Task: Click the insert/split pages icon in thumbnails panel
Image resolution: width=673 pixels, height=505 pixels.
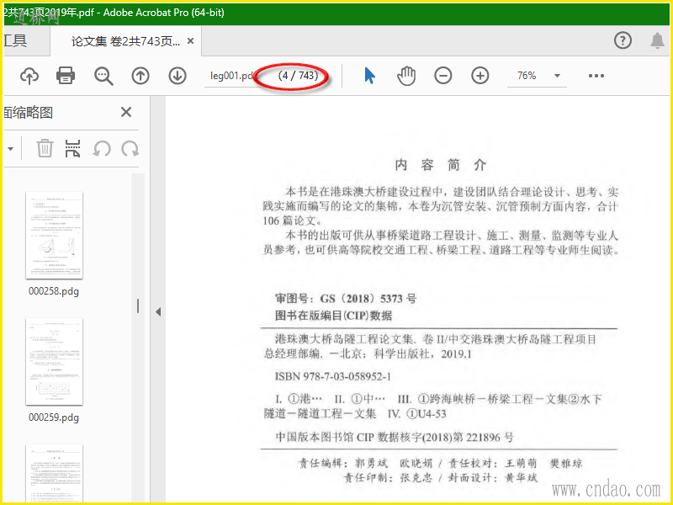Action: coord(73,149)
